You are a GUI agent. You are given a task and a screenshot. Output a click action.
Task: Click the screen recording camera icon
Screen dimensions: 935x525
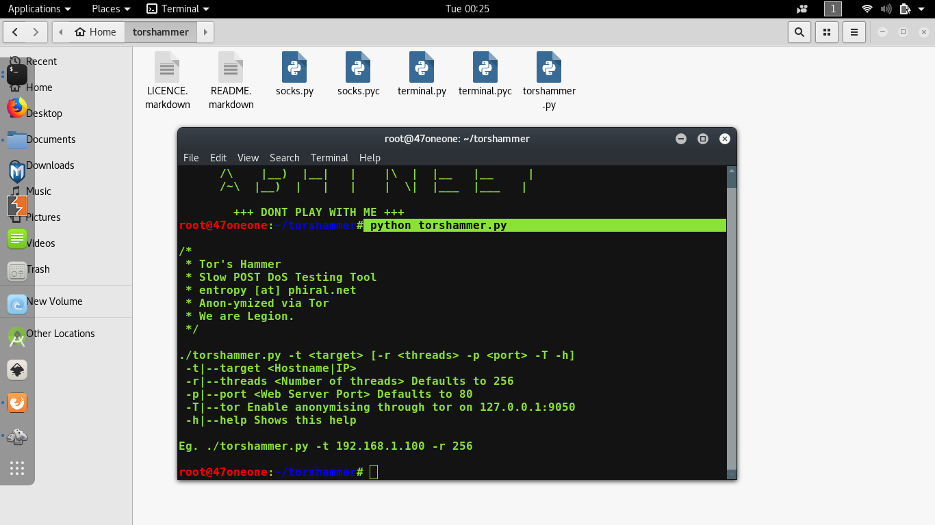[x=802, y=9]
